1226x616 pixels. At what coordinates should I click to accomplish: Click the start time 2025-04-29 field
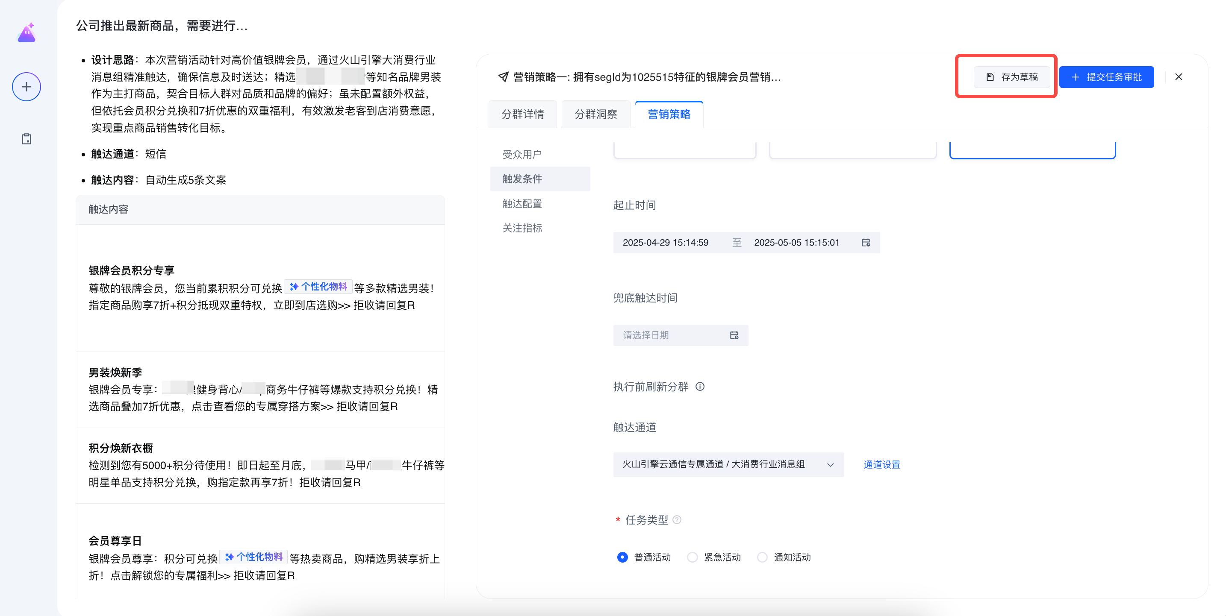click(x=665, y=243)
